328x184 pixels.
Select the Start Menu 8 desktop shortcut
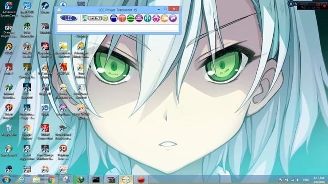(9, 151)
